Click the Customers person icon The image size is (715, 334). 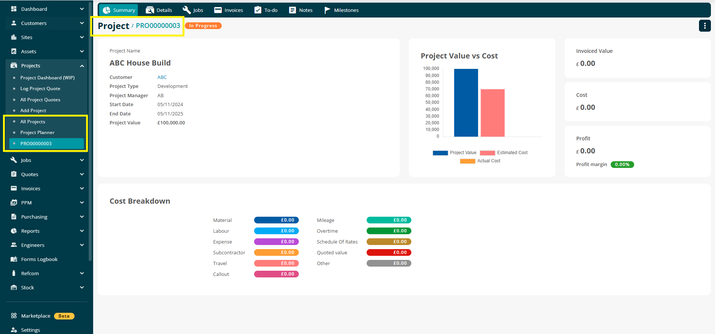(x=14, y=23)
